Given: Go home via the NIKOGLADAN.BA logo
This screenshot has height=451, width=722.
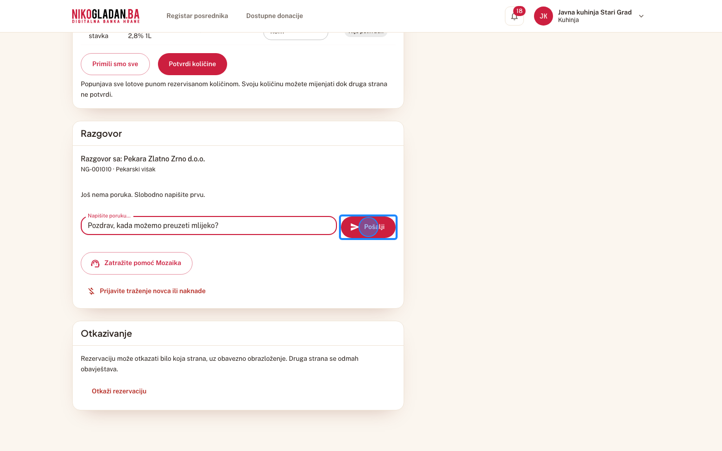Looking at the screenshot, I should tap(106, 16).
